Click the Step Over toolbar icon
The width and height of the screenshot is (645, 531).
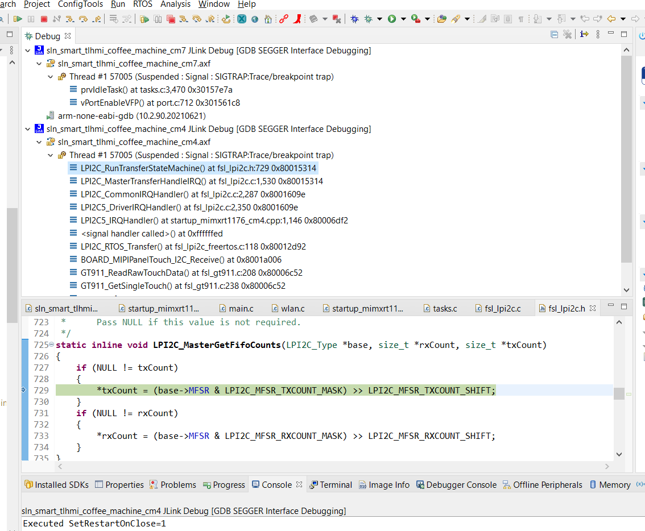coord(83,19)
